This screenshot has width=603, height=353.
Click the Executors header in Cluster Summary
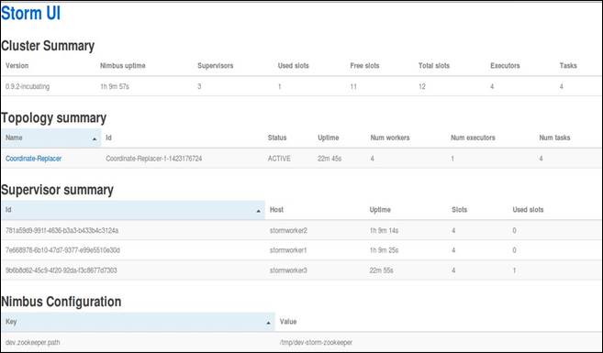(505, 66)
